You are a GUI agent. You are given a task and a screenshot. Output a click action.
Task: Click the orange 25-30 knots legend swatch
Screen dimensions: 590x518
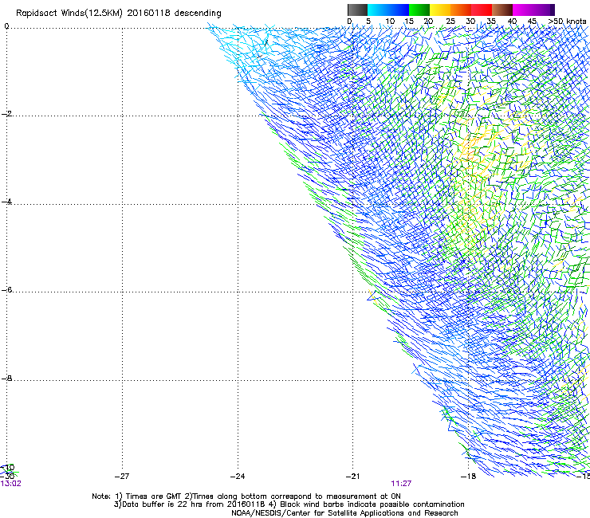click(461, 10)
